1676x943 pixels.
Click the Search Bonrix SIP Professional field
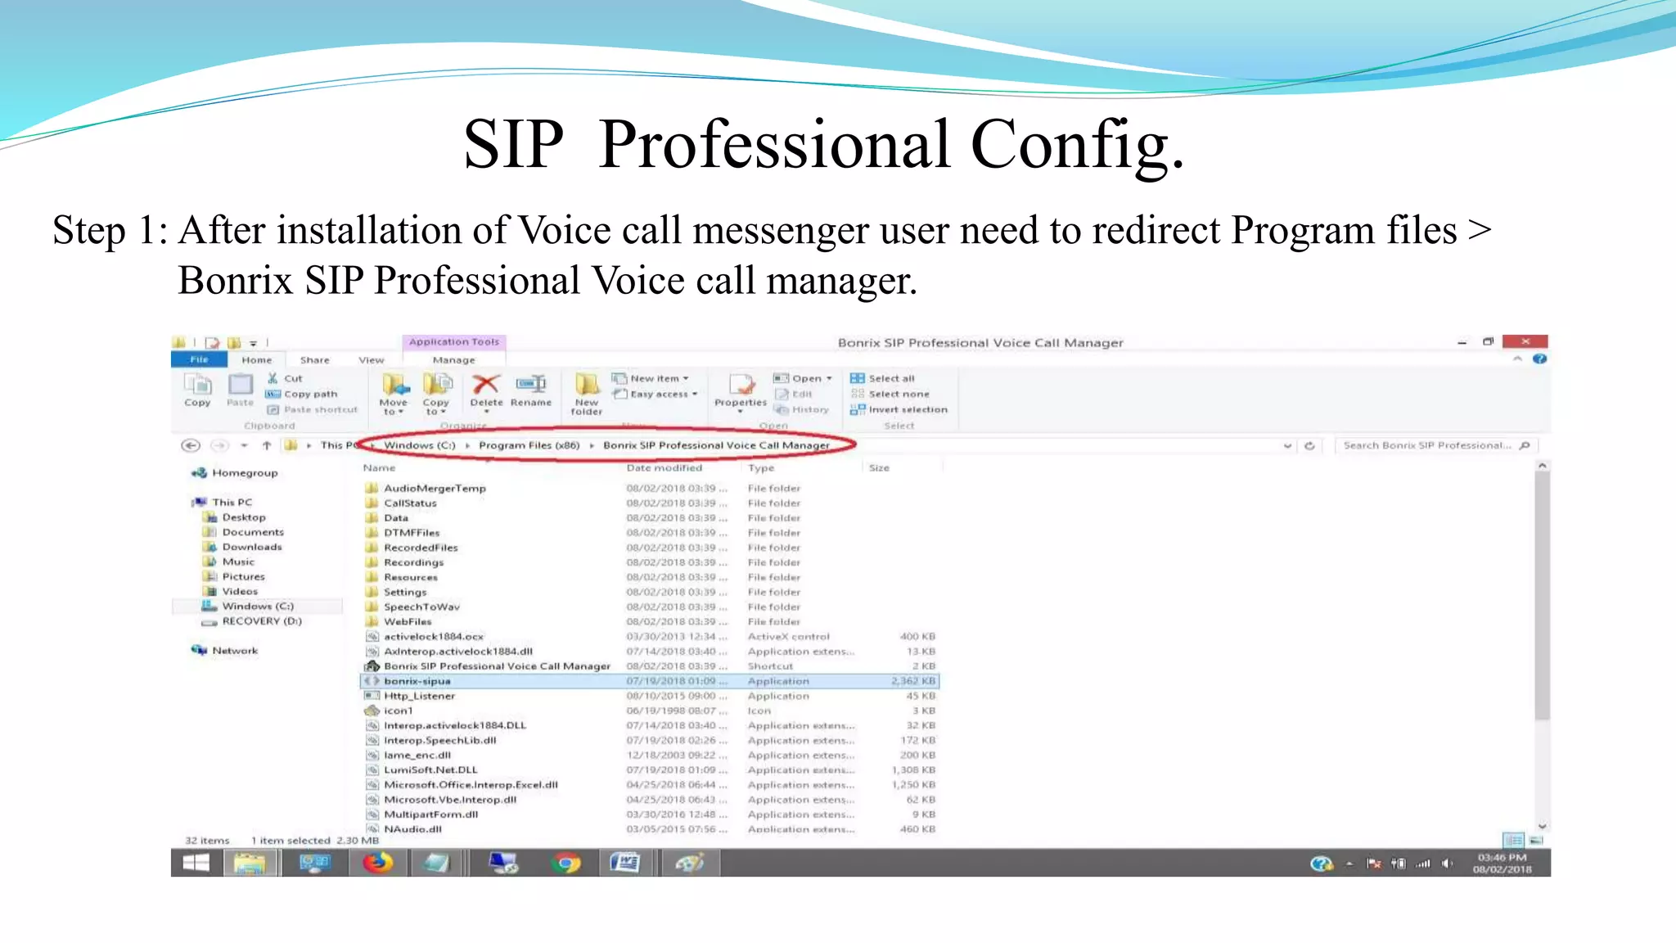pyautogui.click(x=1436, y=445)
